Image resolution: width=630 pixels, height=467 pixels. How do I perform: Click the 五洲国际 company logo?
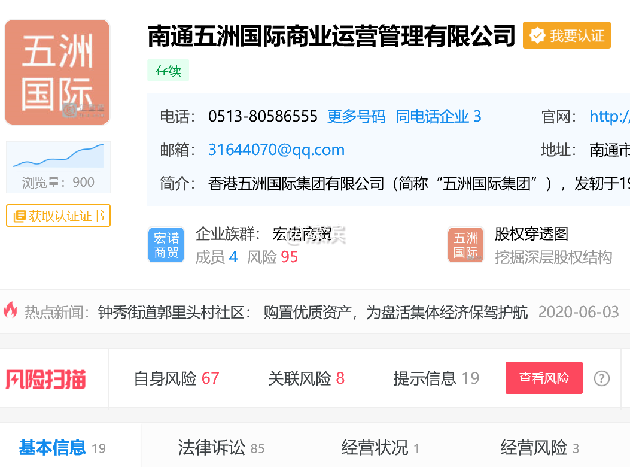pyautogui.click(x=57, y=71)
